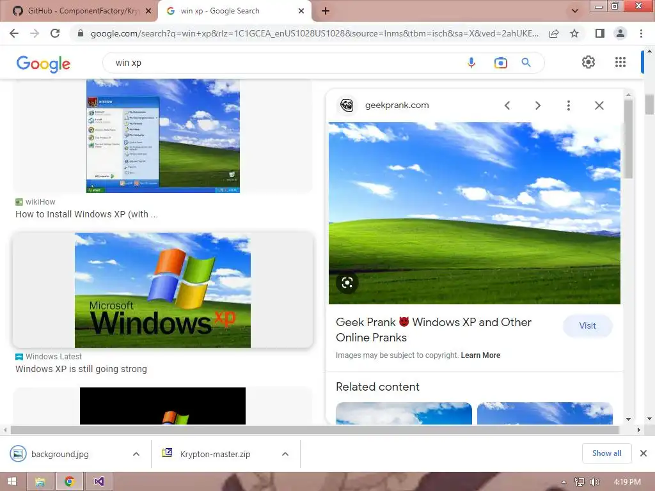
Task: Close the downloads bar
Action: point(643,453)
